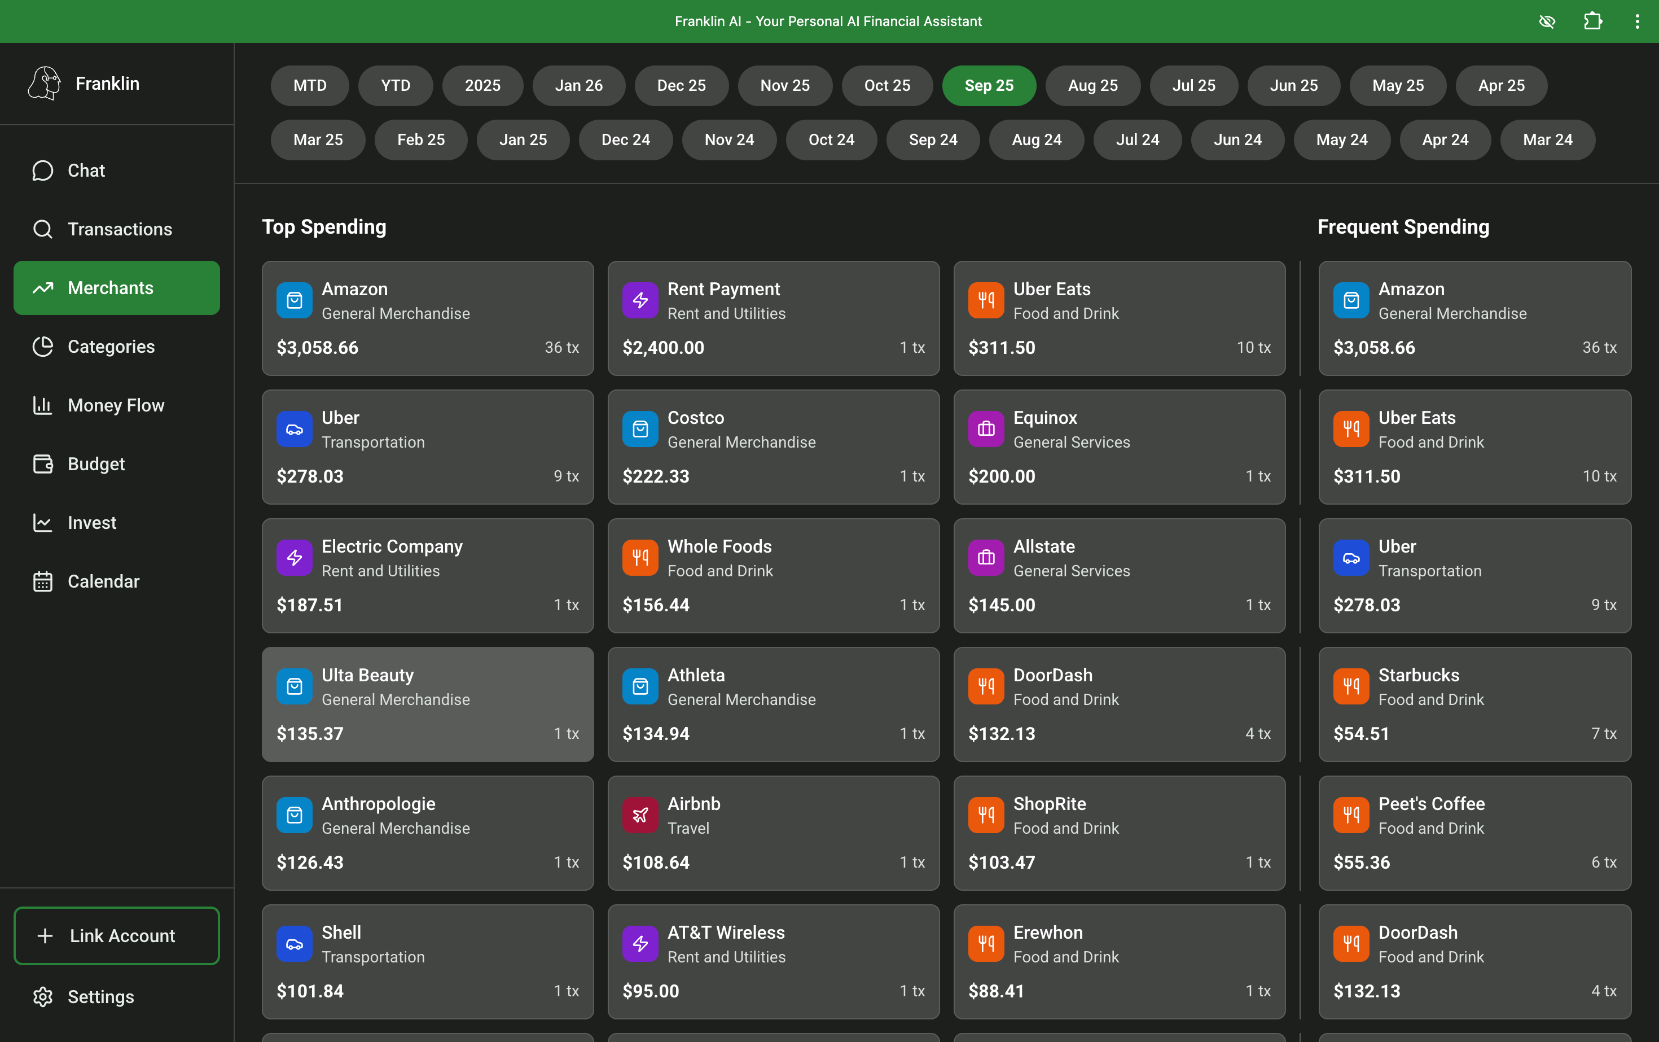1659x1042 pixels.
Task: Click the Frequent Spending heading
Action: [1403, 227]
